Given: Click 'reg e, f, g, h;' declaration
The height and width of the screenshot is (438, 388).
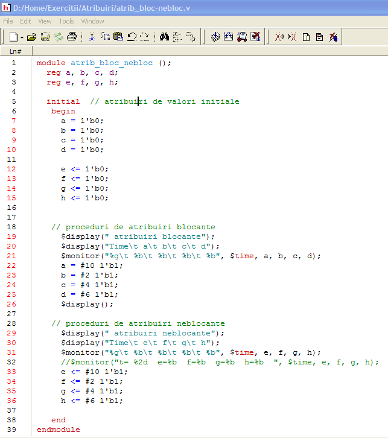Looking at the screenshot, I should (x=82, y=83).
